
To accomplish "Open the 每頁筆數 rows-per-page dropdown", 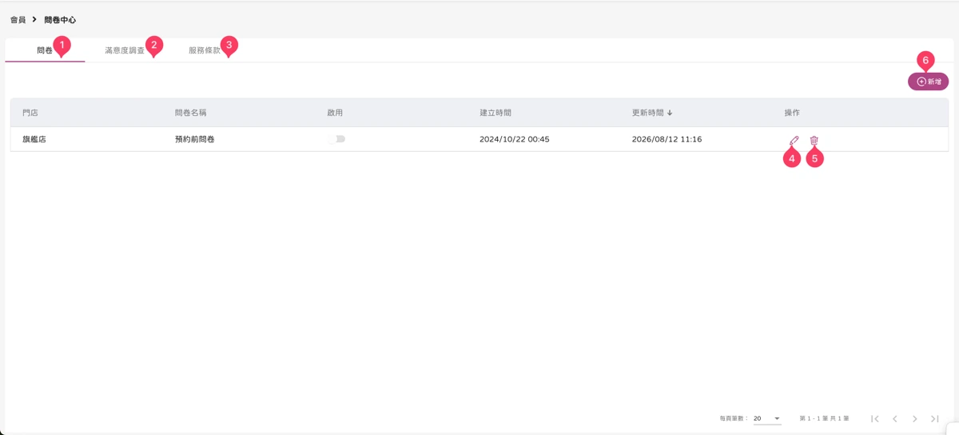I will coord(766,418).
